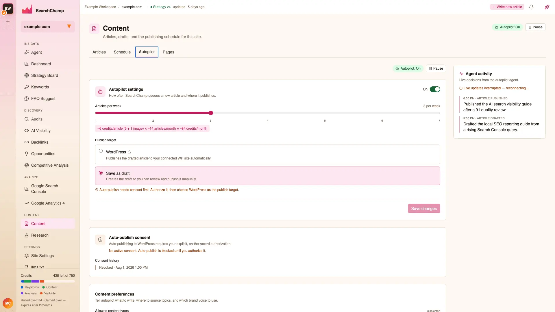Click Save changes
This screenshot has height=312, width=555.
click(x=424, y=209)
